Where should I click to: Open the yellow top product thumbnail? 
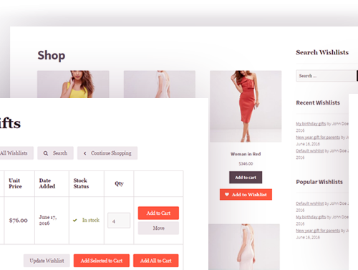coord(73,84)
